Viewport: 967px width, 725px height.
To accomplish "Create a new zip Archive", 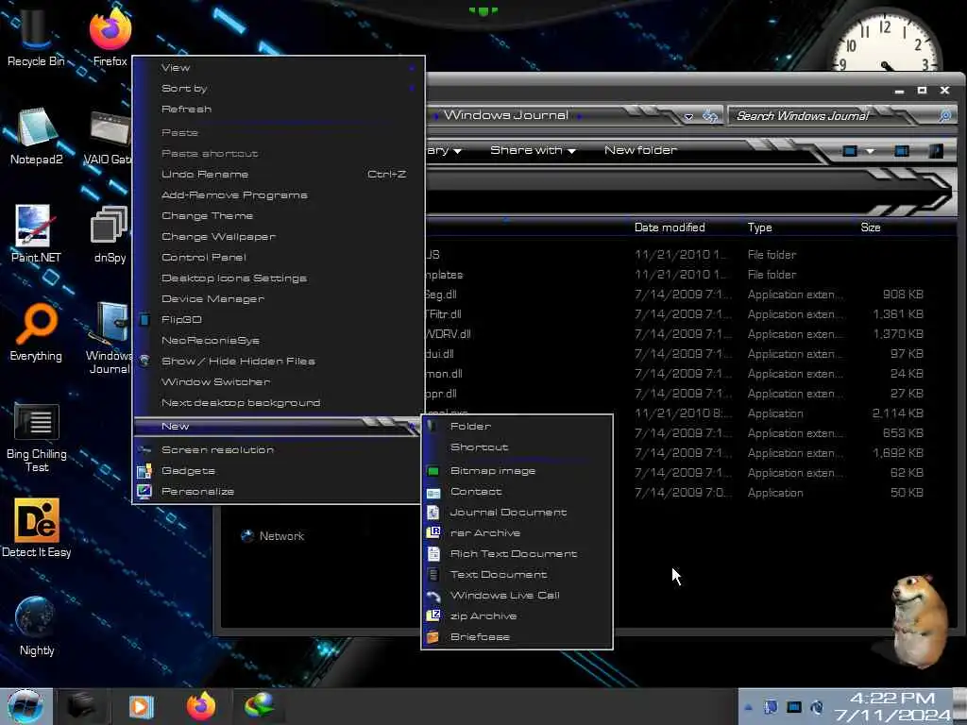I will [517, 616].
